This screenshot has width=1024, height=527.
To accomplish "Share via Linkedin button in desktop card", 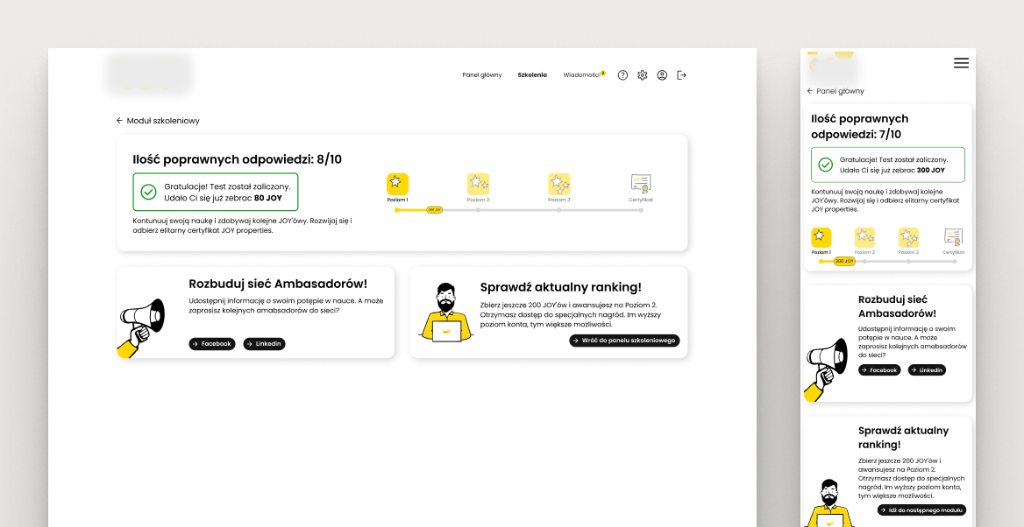I will (x=264, y=344).
